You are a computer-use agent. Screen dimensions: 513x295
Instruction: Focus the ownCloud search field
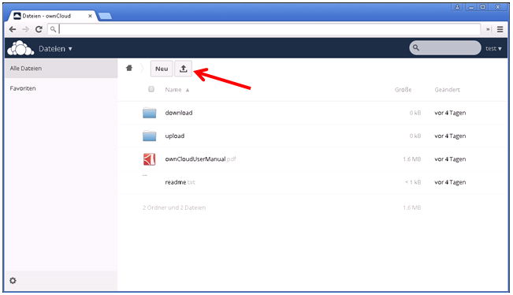click(445, 48)
